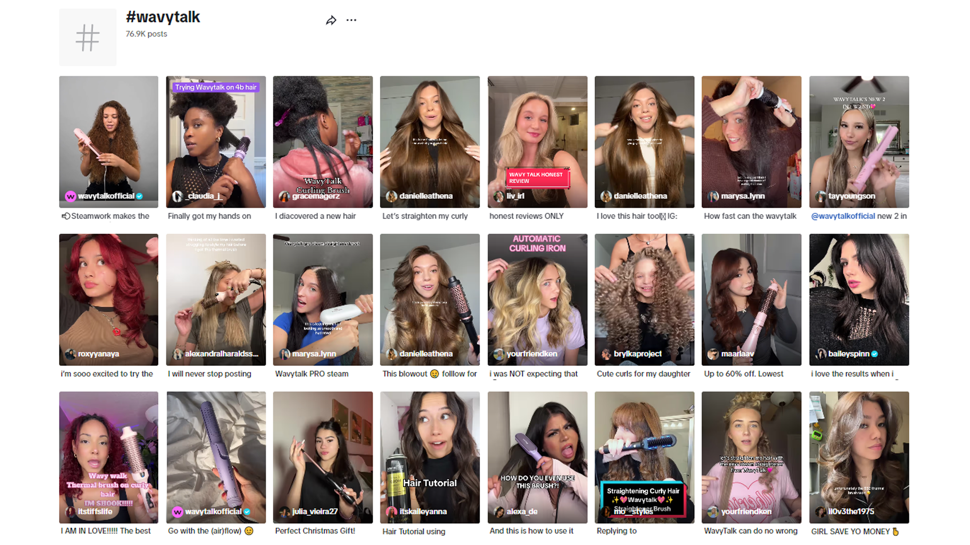The width and height of the screenshot is (970, 545).
Task: Click the 76.9K posts count text
Action: click(x=147, y=34)
